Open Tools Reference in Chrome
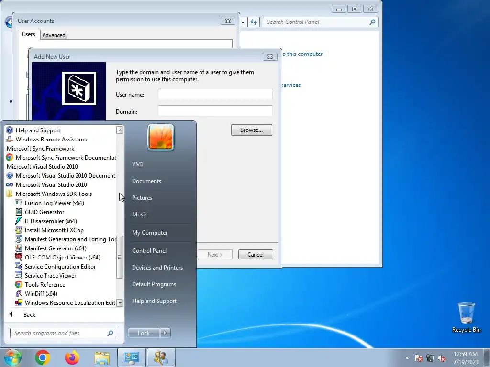Image resolution: width=490 pixels, height=367 pixels. click(40, 284)
